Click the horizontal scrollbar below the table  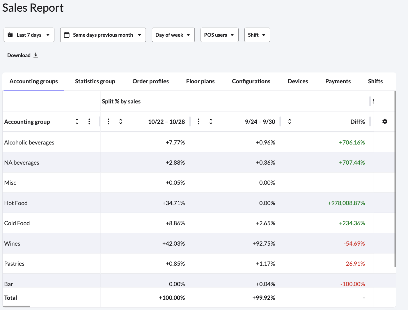(x=16, y=307)
